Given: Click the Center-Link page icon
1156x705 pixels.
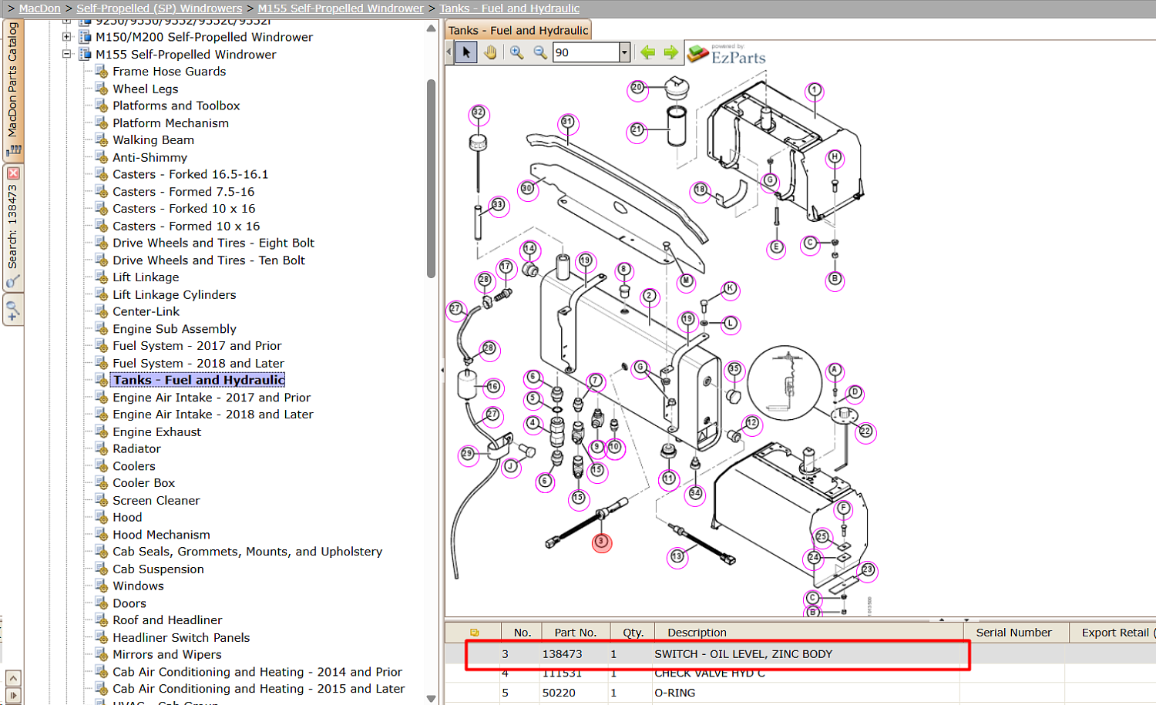Looking at the screenshot, I should 101,311.
